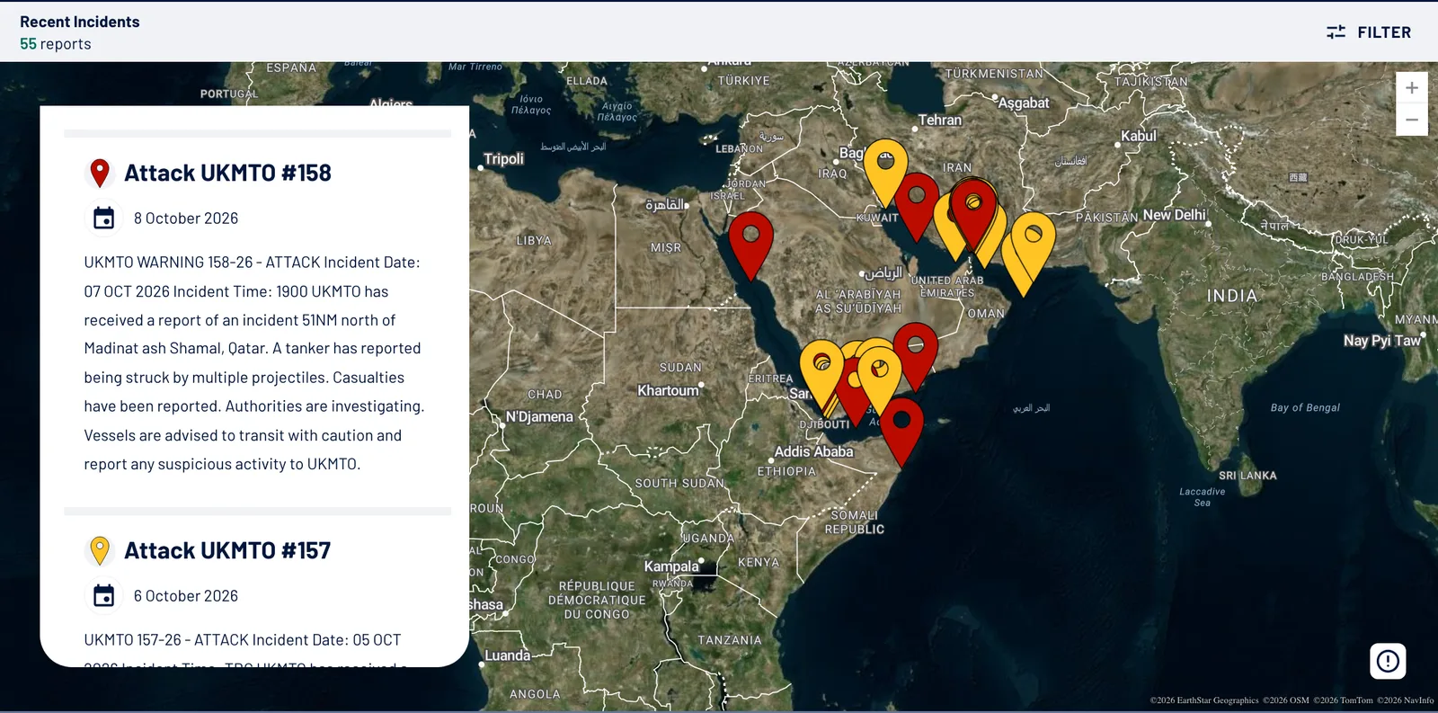The width and height of the screenshot is (1438, 713).
Task: Open the alert info icon button
Action: [x=1388, y=662]
